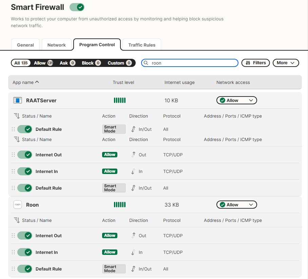Click the Roon trust level indicator
This screenshot has height=279, width=308.
tap(119, 205)
